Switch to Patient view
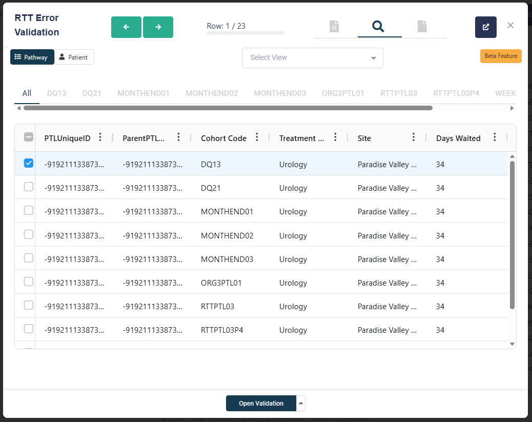Screen dimensions: 532x422 click(x=74, y=57)
